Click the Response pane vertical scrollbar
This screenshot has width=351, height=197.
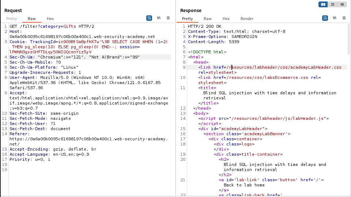click(x=349, y=39)
